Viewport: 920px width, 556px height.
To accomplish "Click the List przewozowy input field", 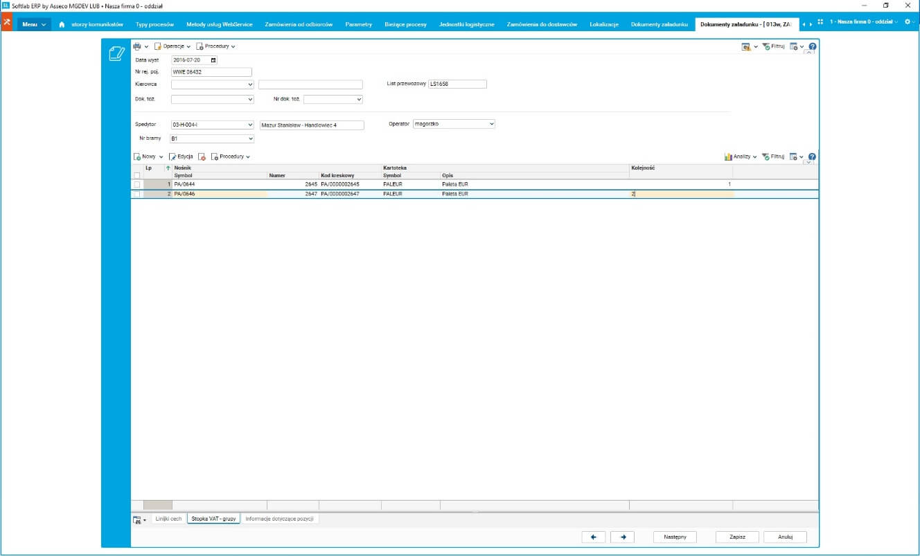I will (x=457, y=84).
